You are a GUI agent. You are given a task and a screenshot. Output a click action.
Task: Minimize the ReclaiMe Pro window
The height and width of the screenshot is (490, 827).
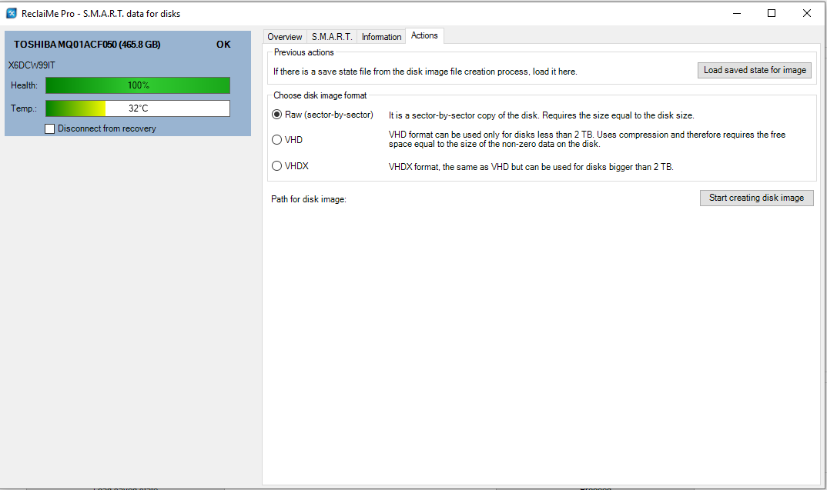coord(737,13)
